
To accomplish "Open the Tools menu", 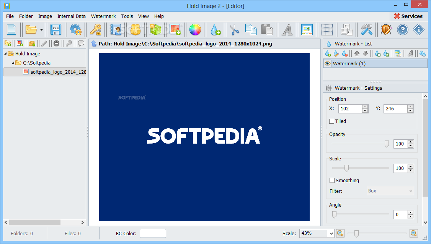I will pyautogui.click(x=127, y=16).
